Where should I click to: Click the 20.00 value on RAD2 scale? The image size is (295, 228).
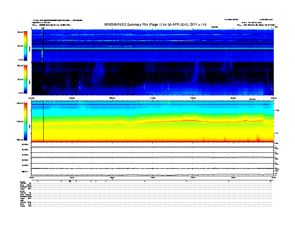20,46
